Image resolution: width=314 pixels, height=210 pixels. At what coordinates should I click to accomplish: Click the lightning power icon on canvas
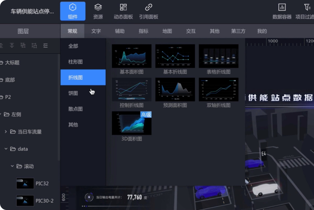click(x=89, y=197)
